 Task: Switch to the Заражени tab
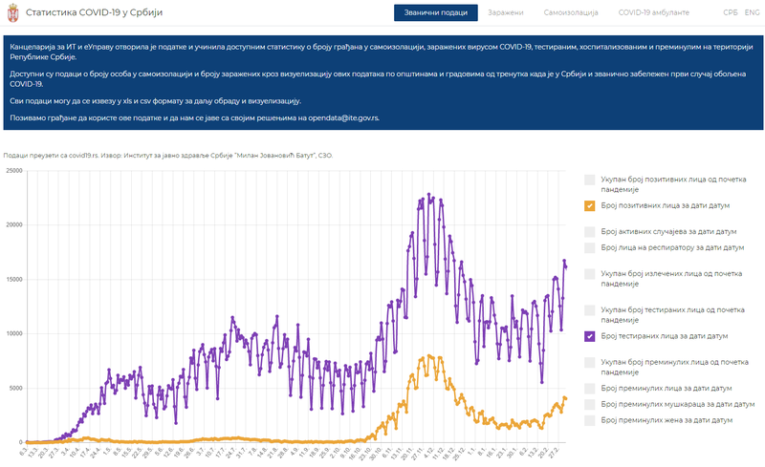pos(506,13)
